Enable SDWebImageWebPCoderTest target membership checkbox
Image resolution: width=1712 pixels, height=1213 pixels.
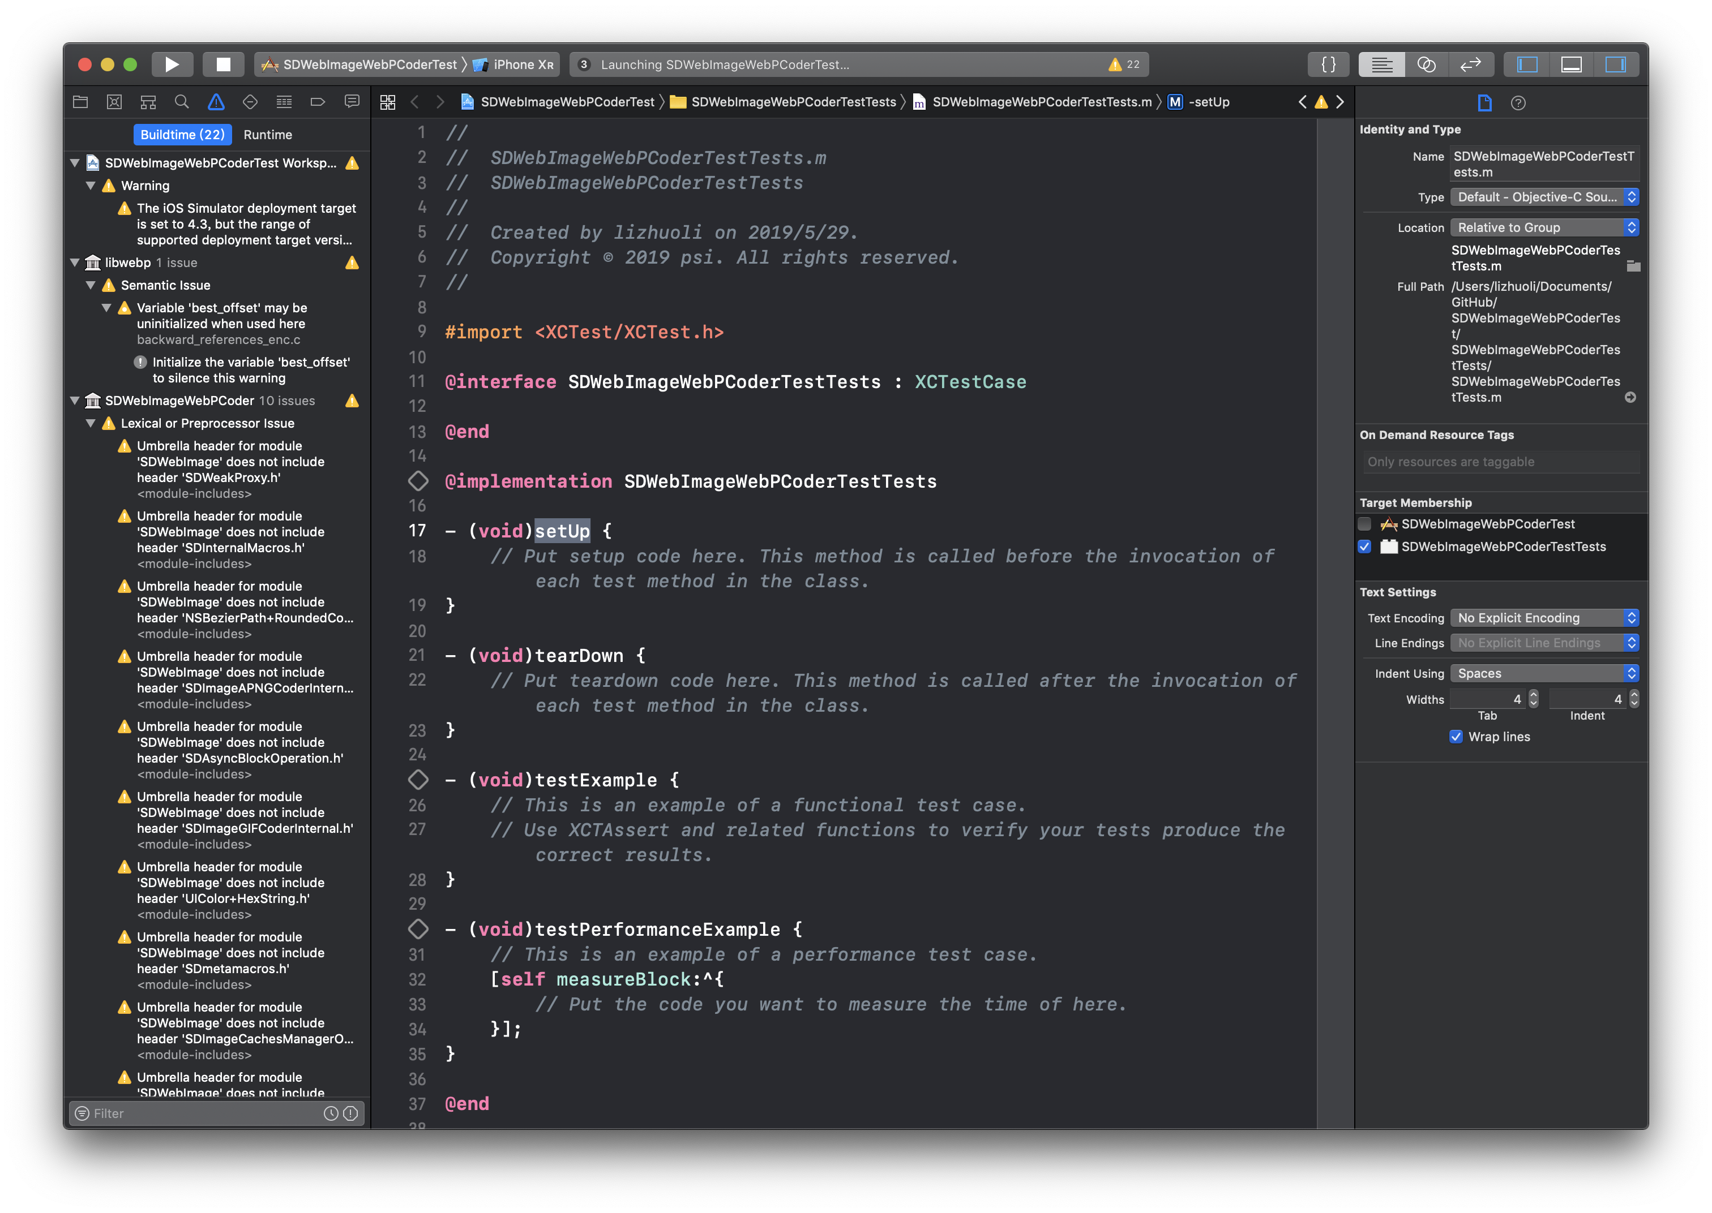[1364, 523]
